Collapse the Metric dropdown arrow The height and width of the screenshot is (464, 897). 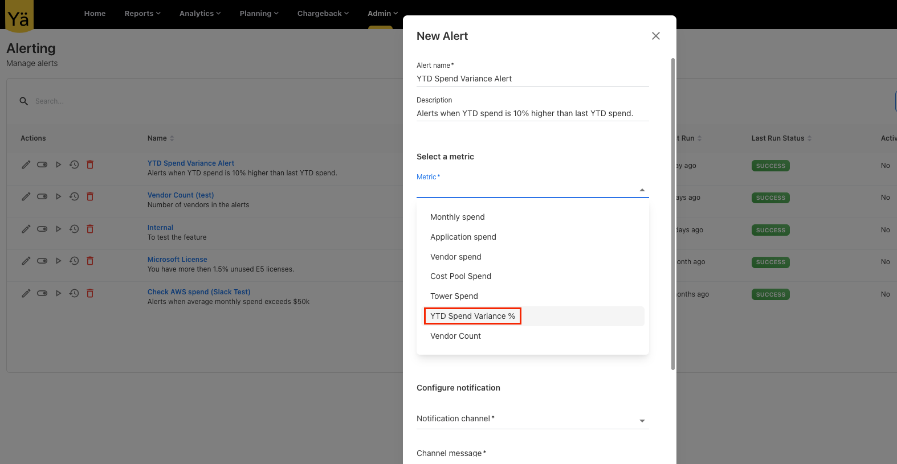[x=642, y=190]
